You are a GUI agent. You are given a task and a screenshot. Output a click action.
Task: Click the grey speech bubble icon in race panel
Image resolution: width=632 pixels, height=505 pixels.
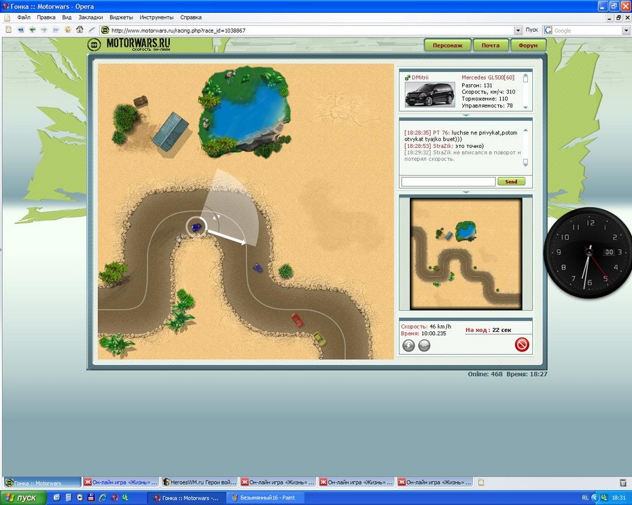(424, 345)
